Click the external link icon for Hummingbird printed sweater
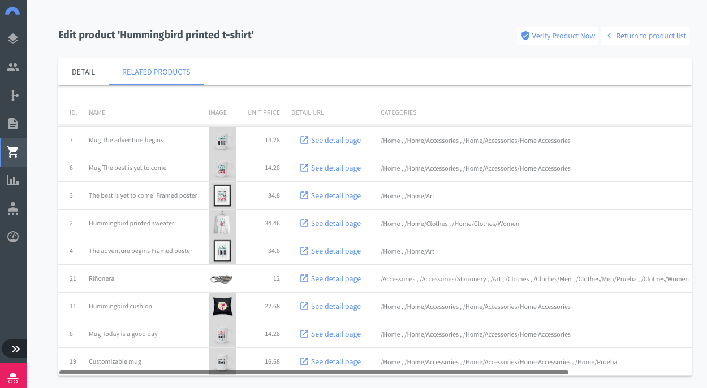This screenshot has width=707, height=388. pyautogui.click(x=304, y=223)
